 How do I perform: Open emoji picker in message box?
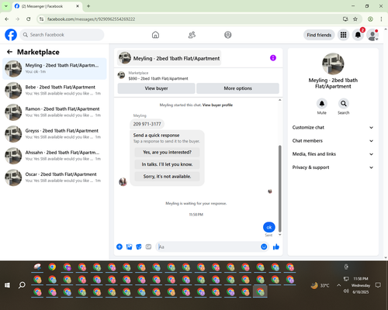(x=264, y=246)
